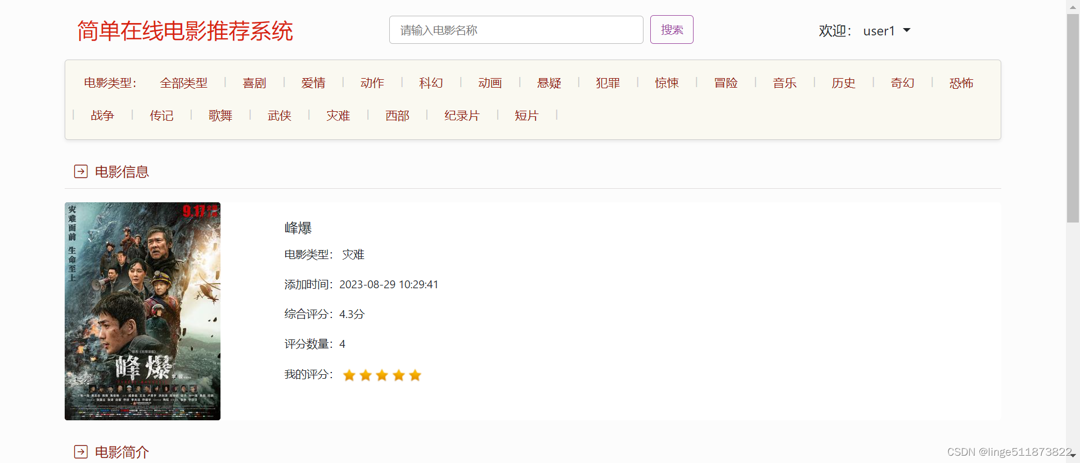Open the 短片 genre listing
The width and height of the screenshot is (1080, 463).
tap(526, 116)
